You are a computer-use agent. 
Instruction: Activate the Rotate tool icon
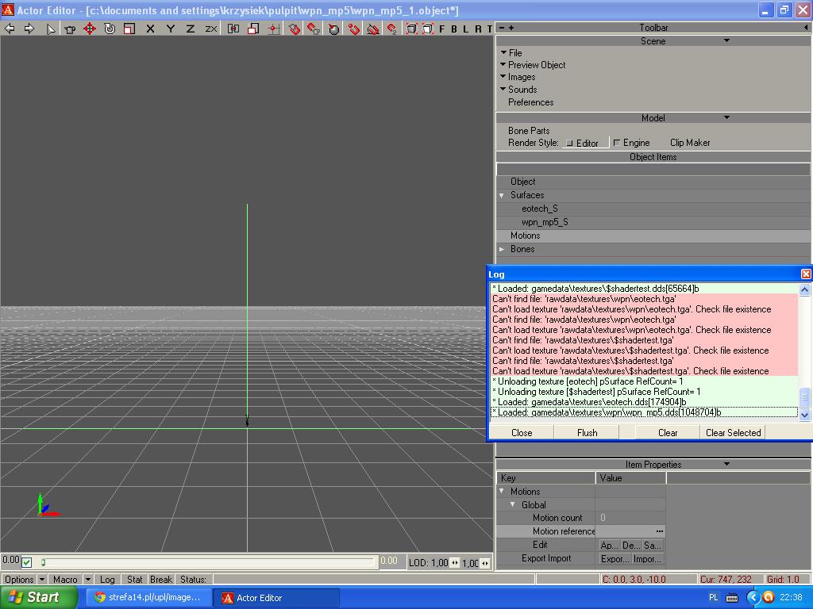click(110, 29)
